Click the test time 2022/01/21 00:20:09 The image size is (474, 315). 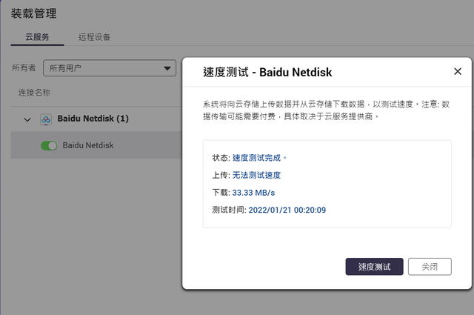[287, 210]
